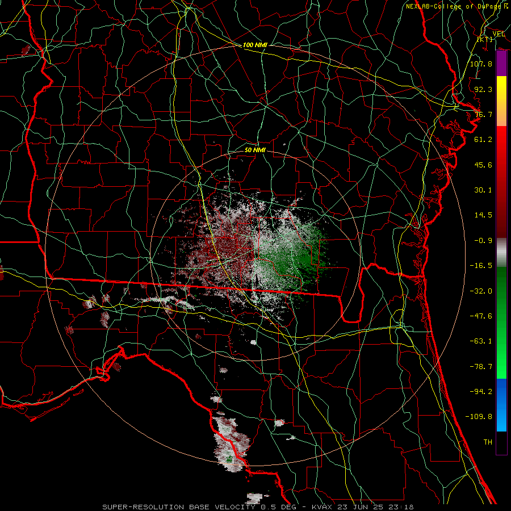Select the 107.8 legend value

coord(481,64)
